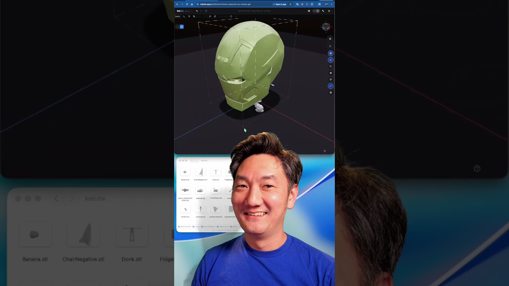
Task: Select Banana.stl file in Finder
Action: click(185, 174)
